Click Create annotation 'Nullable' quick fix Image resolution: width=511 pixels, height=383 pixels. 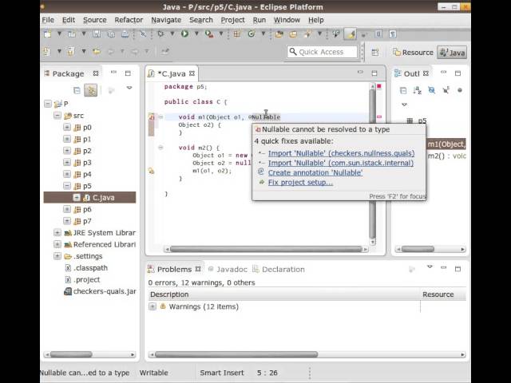[x=315, y=172]
